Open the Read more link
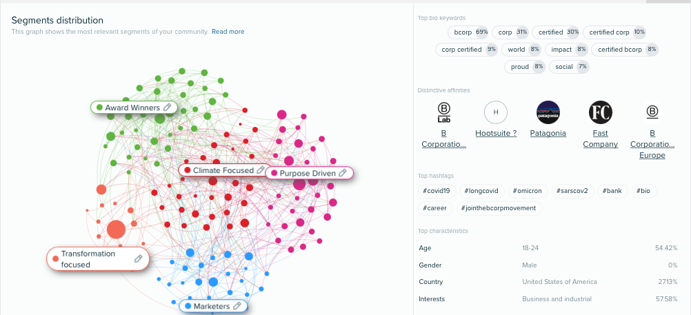 [x=228, y=32]
